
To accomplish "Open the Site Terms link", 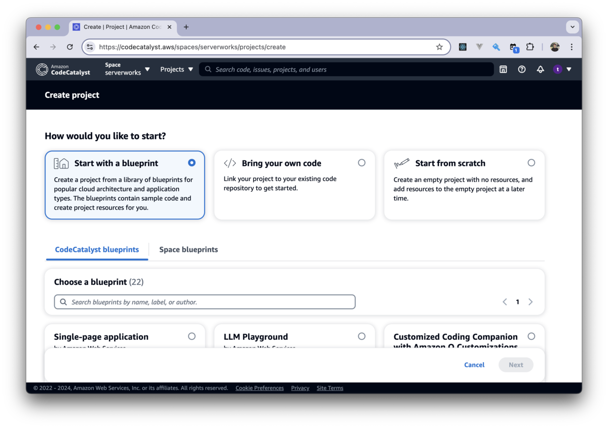I will tap(330, 388).
